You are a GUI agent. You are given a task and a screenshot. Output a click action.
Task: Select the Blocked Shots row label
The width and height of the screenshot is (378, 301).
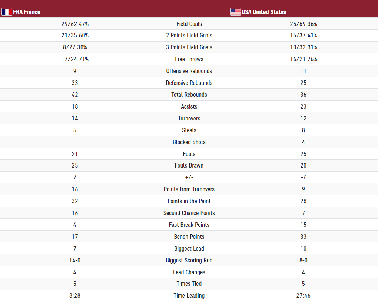click(189, 142)
